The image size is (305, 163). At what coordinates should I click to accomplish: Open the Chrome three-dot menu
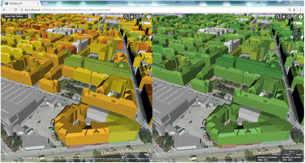(x=301, y=10)
